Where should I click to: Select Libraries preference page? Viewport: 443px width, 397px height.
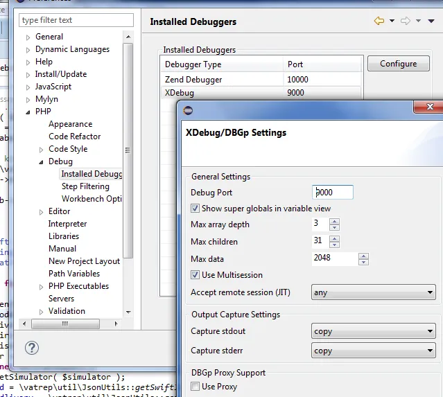tap(64, 236)
